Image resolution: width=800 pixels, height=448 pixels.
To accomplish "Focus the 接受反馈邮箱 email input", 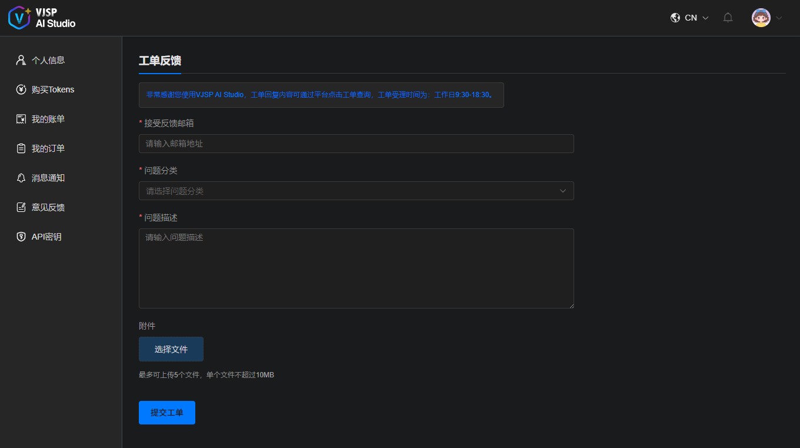I will click(x=356, y=144).
